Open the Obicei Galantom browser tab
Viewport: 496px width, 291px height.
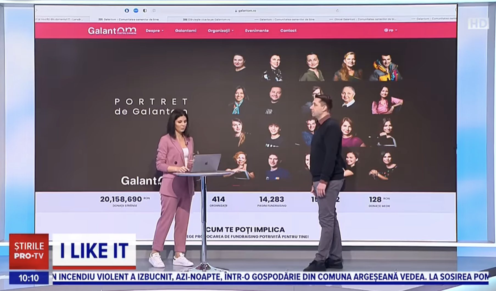point(363,19)
